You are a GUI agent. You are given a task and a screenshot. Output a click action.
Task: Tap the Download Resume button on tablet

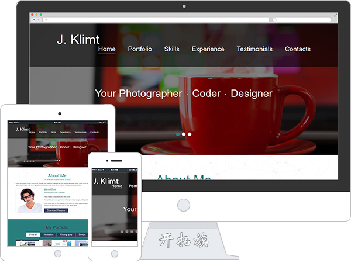coord(56,210)
